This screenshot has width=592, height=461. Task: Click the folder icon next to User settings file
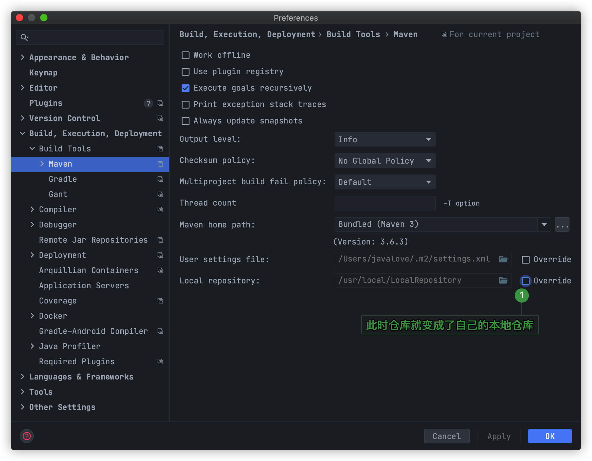(x=503, y=259)
